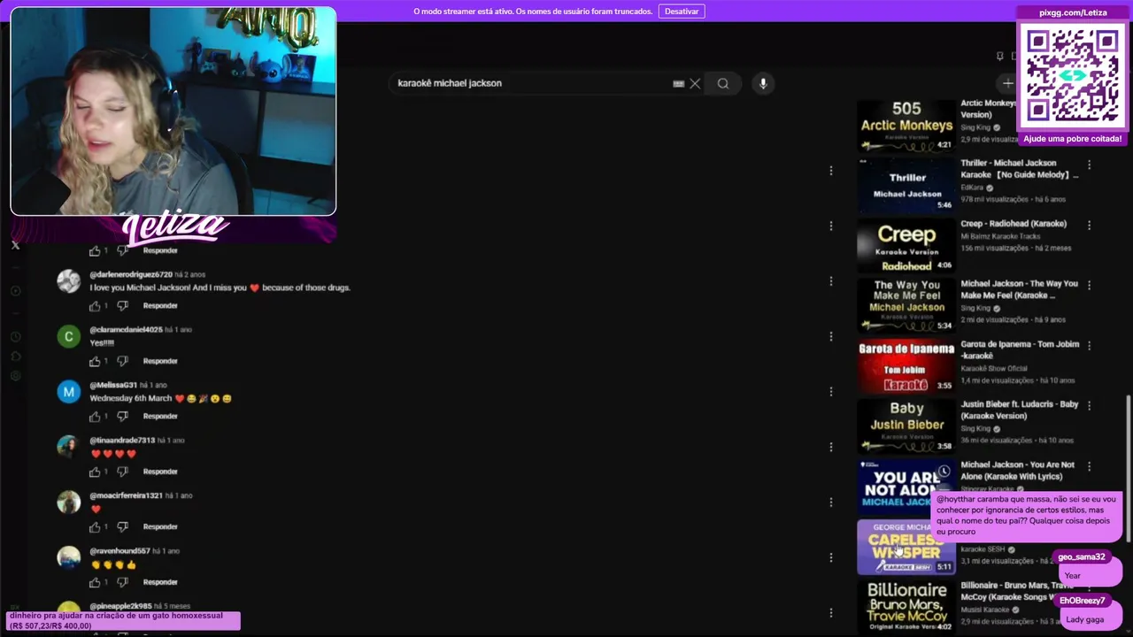Like the claramcdaniel4025 'Yes!!!!!' comment

click(x=95, y=361)
